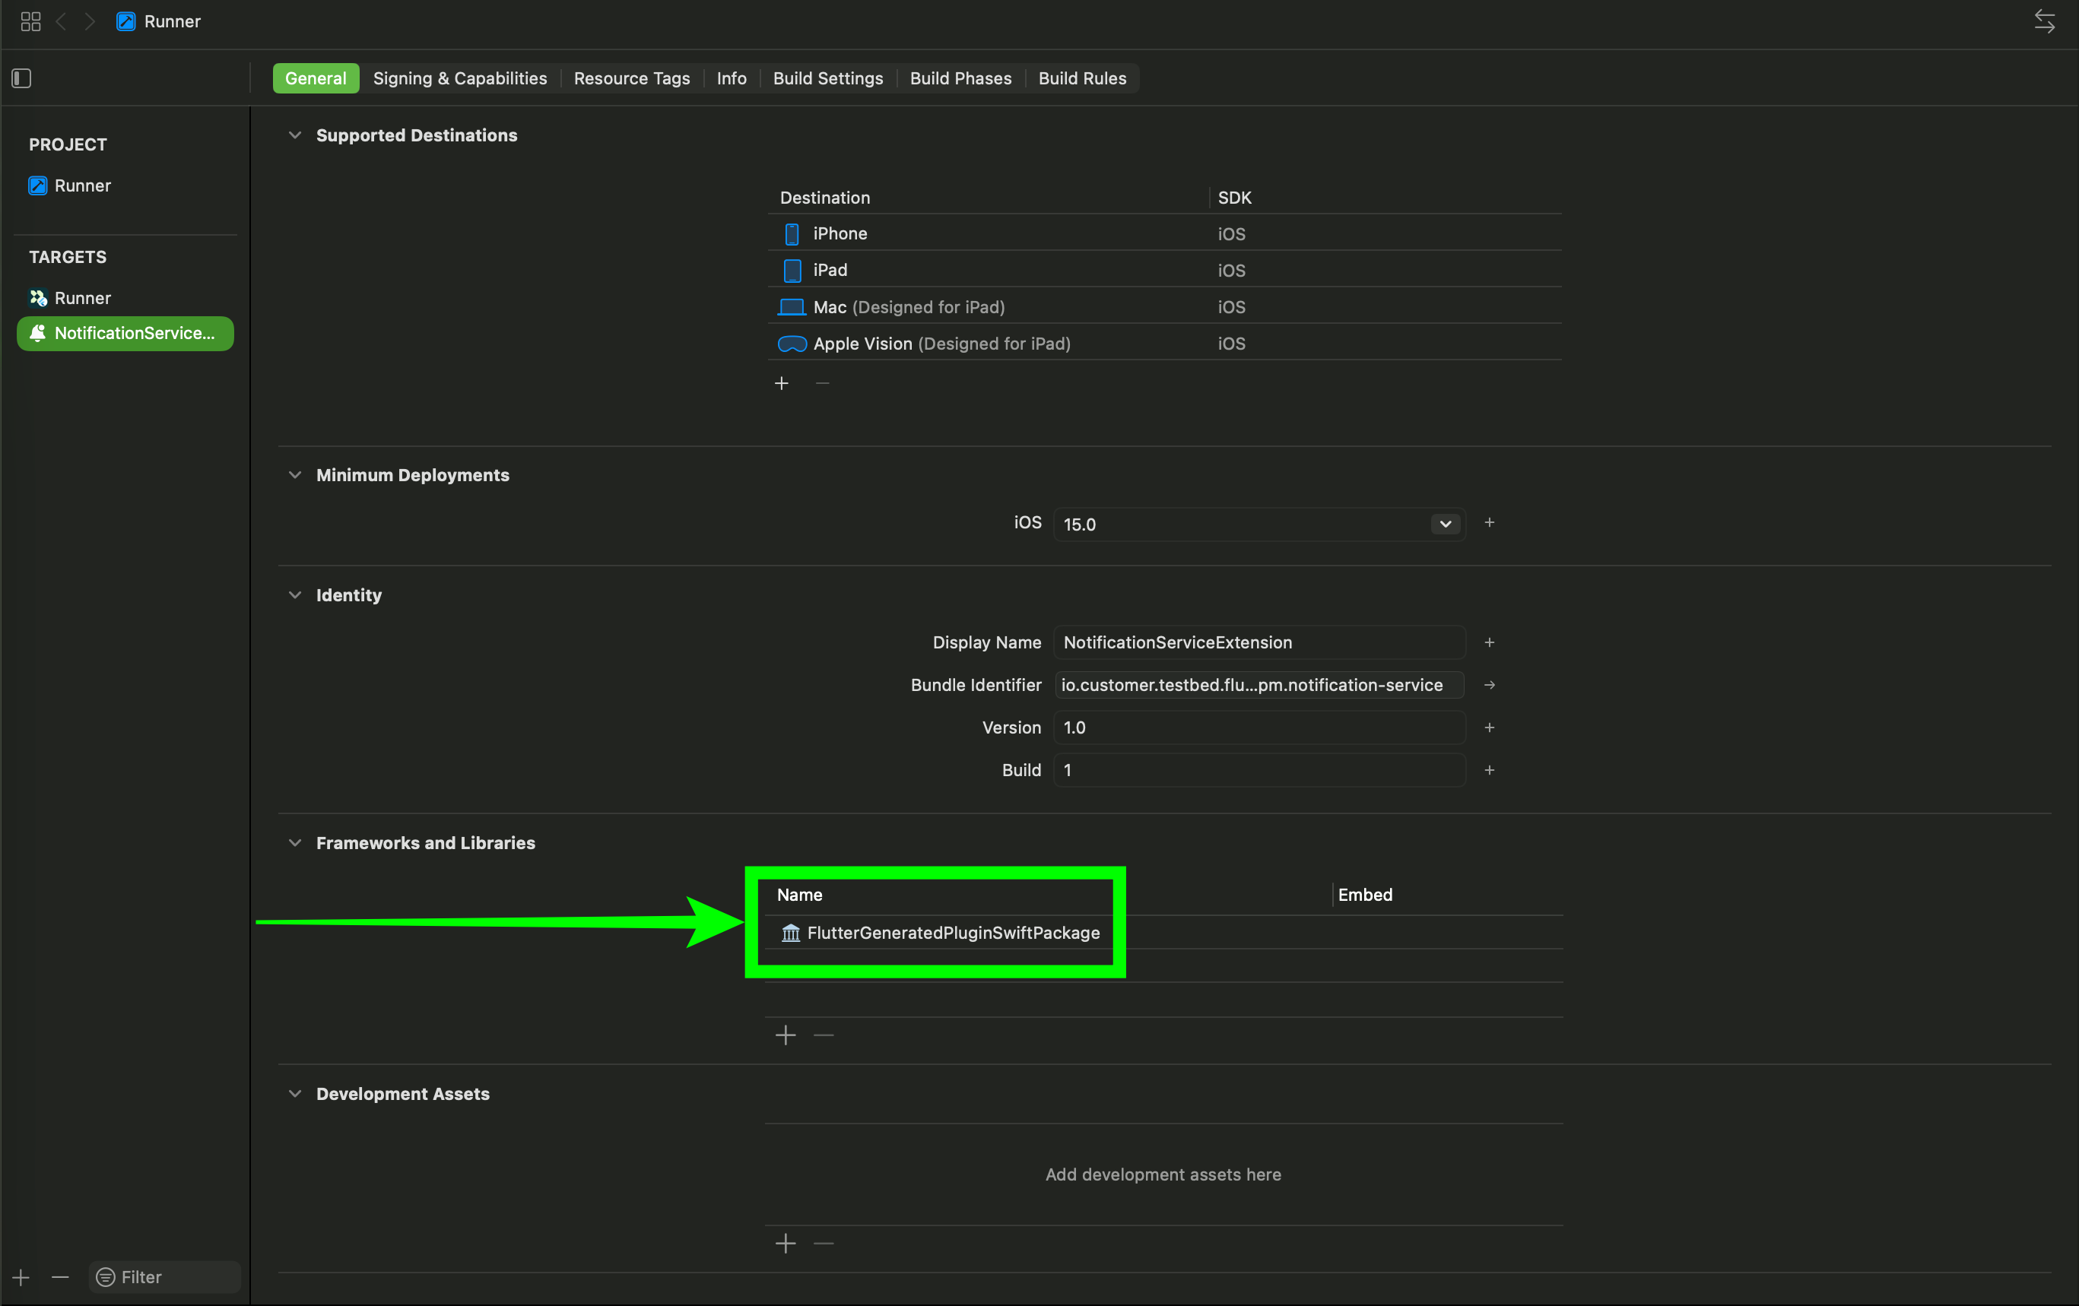Open the Bundle Identifier arrow link
The height and width of the screenshot is (1306, 2079).
1490,684
